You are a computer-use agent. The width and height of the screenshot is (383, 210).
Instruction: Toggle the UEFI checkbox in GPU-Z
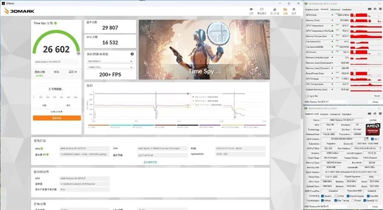[372, 139]
